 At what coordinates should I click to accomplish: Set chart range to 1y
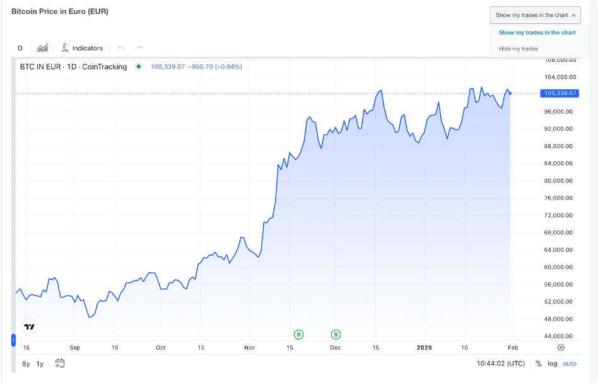point(40,363)
